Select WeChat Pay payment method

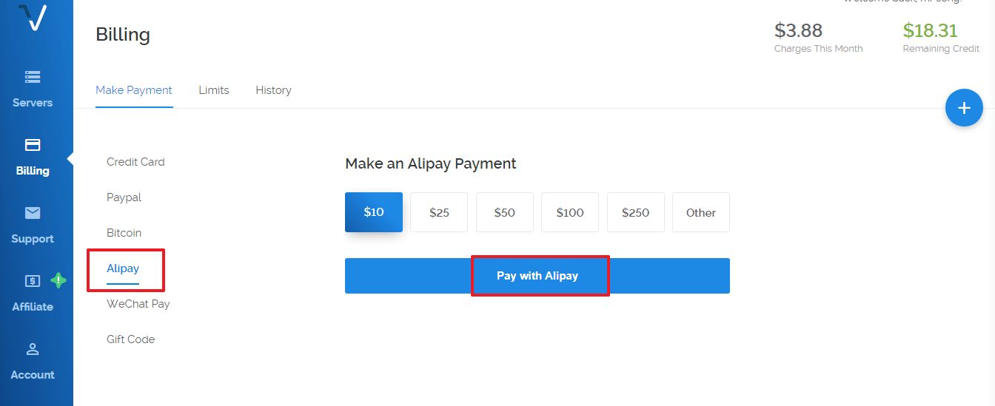pyautogui.click(x=138, y=304)
